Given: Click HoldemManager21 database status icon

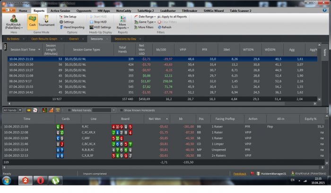Looking at the screenshot, I should click(258, 174).
